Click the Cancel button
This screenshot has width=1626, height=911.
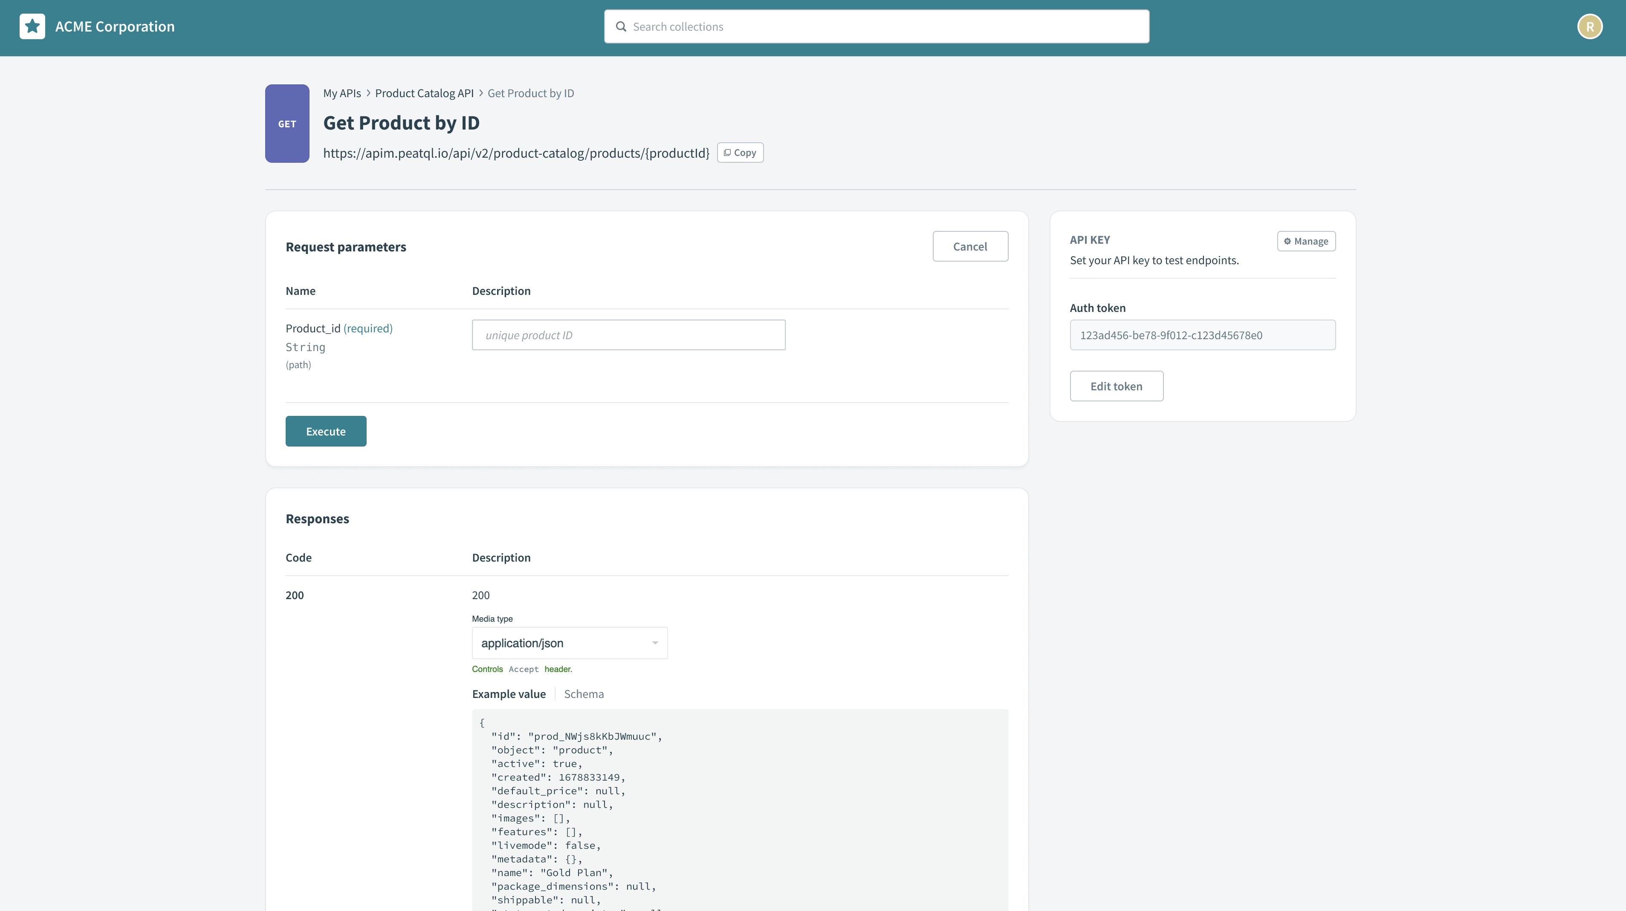(969, 247)
